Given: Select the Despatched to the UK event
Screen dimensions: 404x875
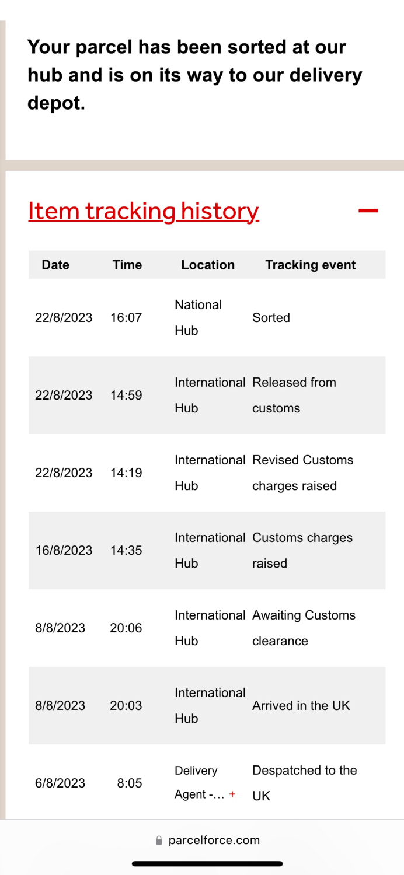Looking at the screenshot, I should click(x=304, y=783).
